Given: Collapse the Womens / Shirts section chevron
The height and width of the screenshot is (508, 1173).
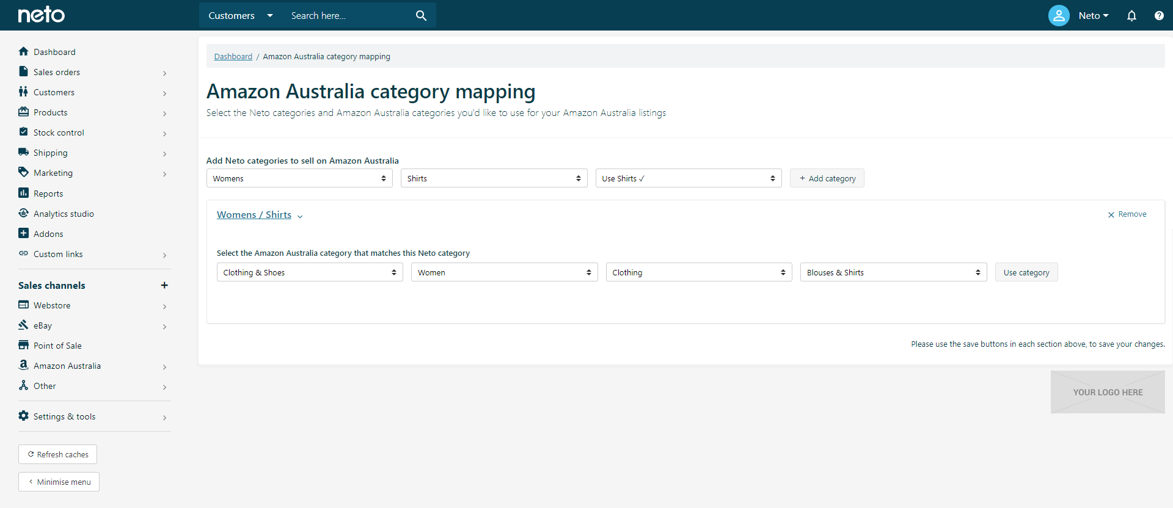Looking at the screenshot, I should pos(300,216).
